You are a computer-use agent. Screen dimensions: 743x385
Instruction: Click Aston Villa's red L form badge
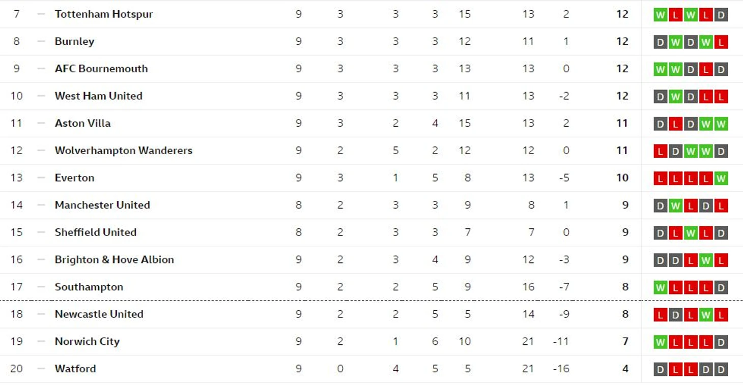[x=675, y=124]
